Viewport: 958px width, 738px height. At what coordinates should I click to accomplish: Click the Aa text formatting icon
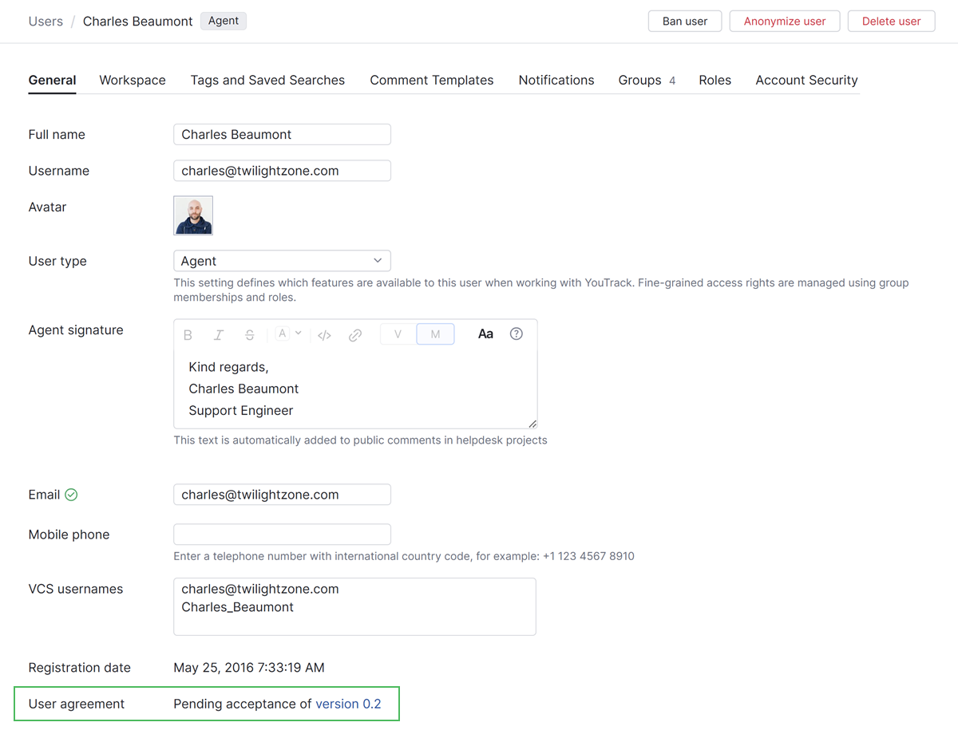(485, 333)
